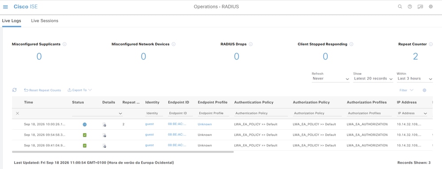The height and width of the screenshot is (169, 442).
Task: Click the Endpoint ID filter input field
Action: [180, 114]
